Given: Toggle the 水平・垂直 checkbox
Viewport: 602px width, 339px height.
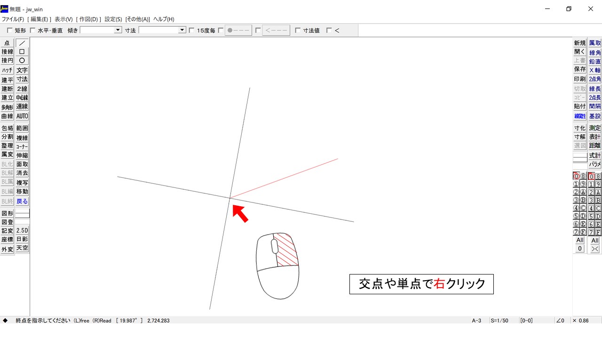Looking at the screenshot, I should point(32,31).
